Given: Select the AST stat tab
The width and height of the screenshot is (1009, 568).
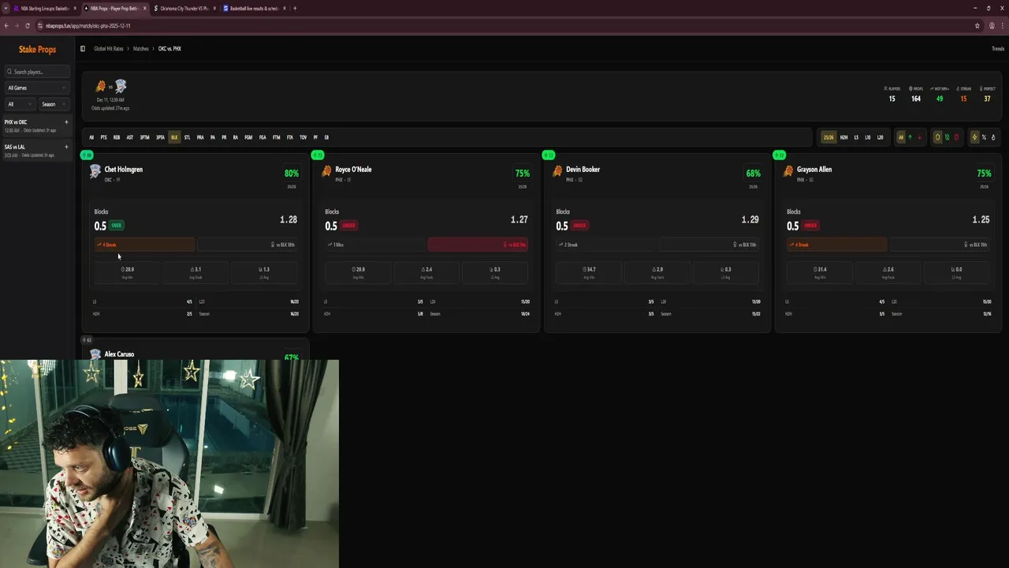Looking at the screenshot, I should click(130, 137).
